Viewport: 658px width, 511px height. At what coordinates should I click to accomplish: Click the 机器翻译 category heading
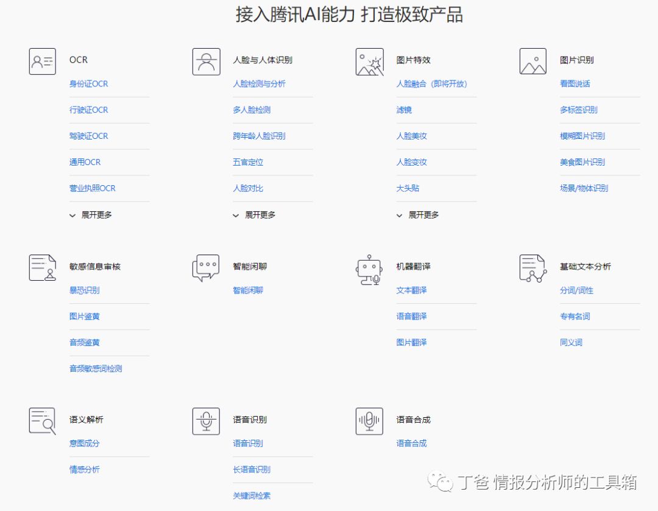click(413, 266)
